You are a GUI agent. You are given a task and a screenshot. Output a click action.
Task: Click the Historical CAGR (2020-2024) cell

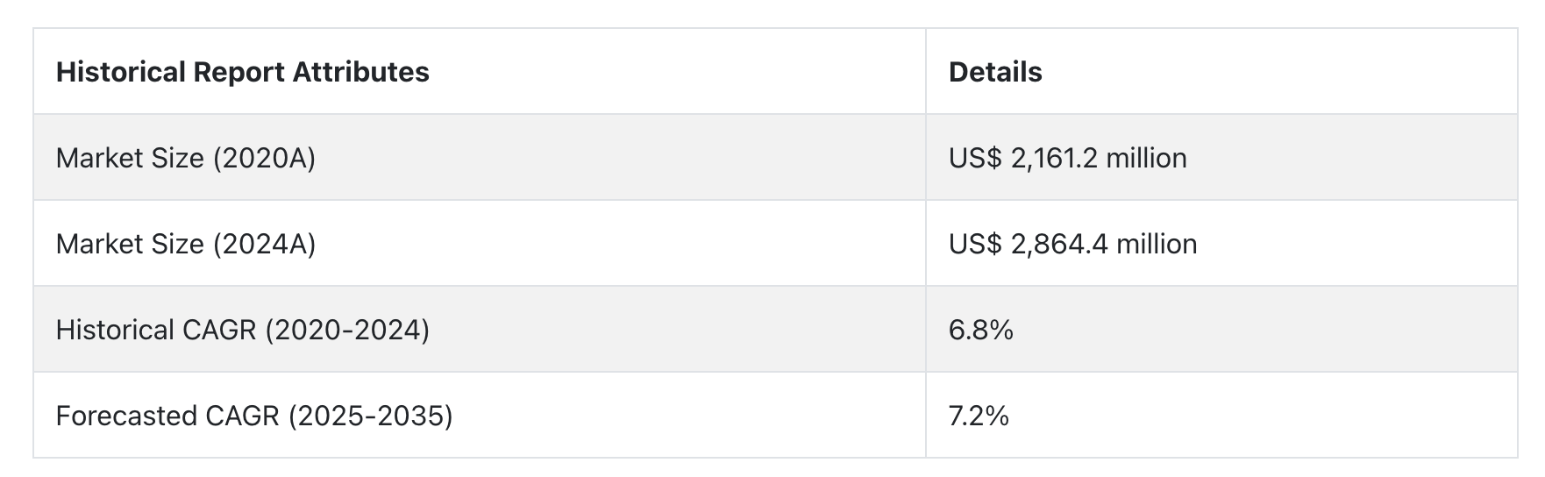480,329
